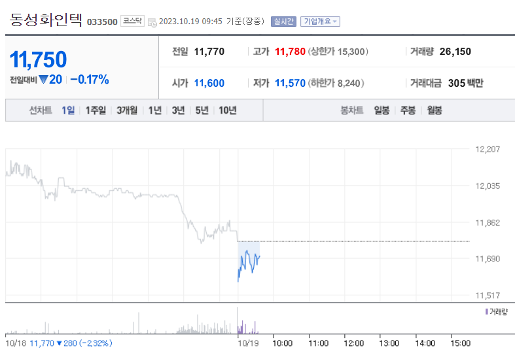Switch to the 1년 chart range
This screenshot has width=515, height=353.
[154, 110]
